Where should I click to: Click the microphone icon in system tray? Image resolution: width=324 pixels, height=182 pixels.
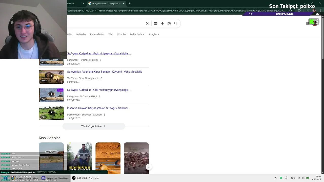[x=286, y=178]
